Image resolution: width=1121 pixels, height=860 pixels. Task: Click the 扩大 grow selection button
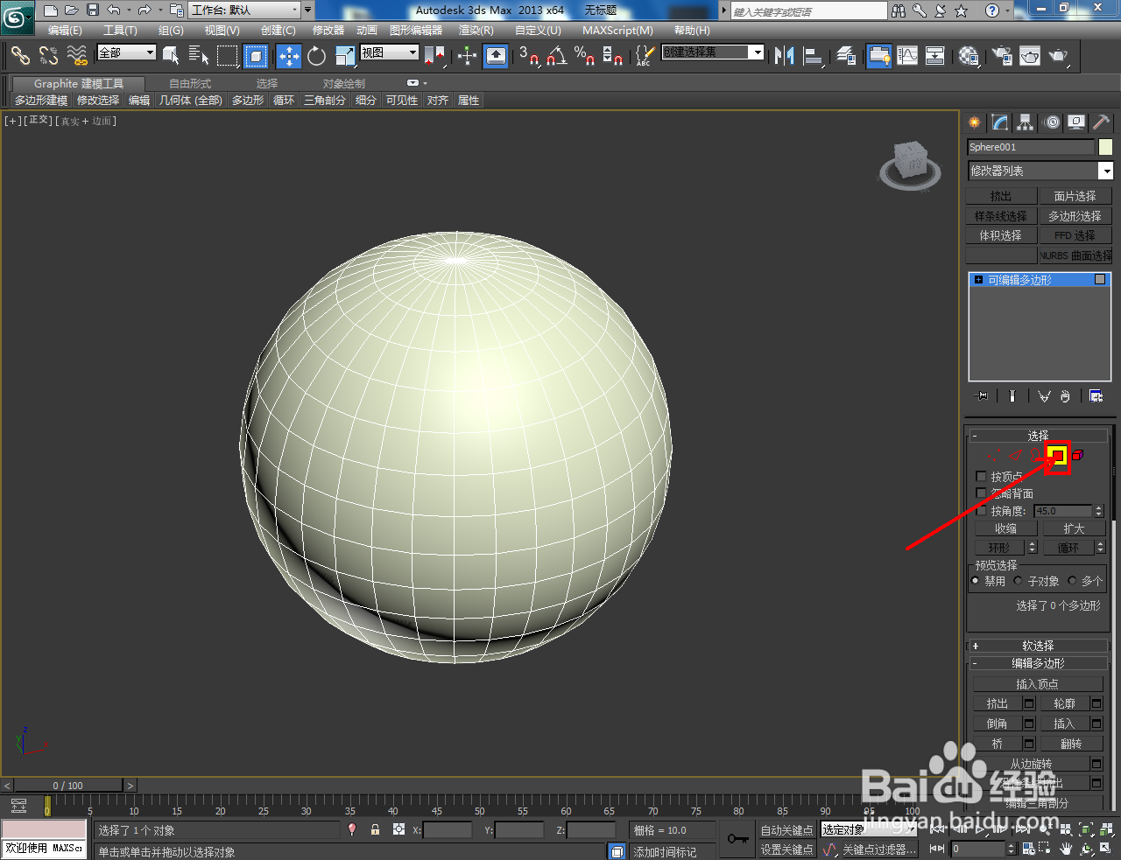coord(1074,528)
